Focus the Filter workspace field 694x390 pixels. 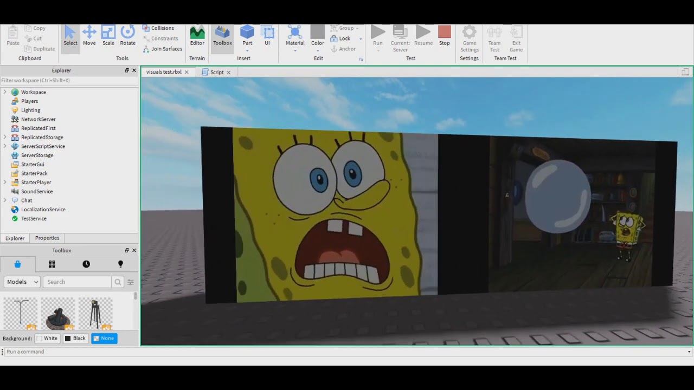click(69, 81)
